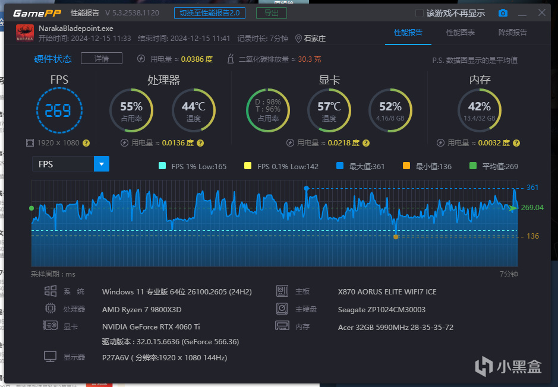Click the resolution frame icon beside 1920 x 1080
Image resolution: width=558 pixels, height=387 pixels.
[x=30, y=143]
